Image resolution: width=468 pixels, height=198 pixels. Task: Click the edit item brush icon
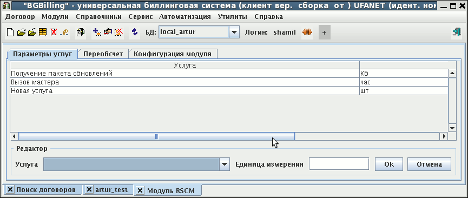tap(108, 32)
